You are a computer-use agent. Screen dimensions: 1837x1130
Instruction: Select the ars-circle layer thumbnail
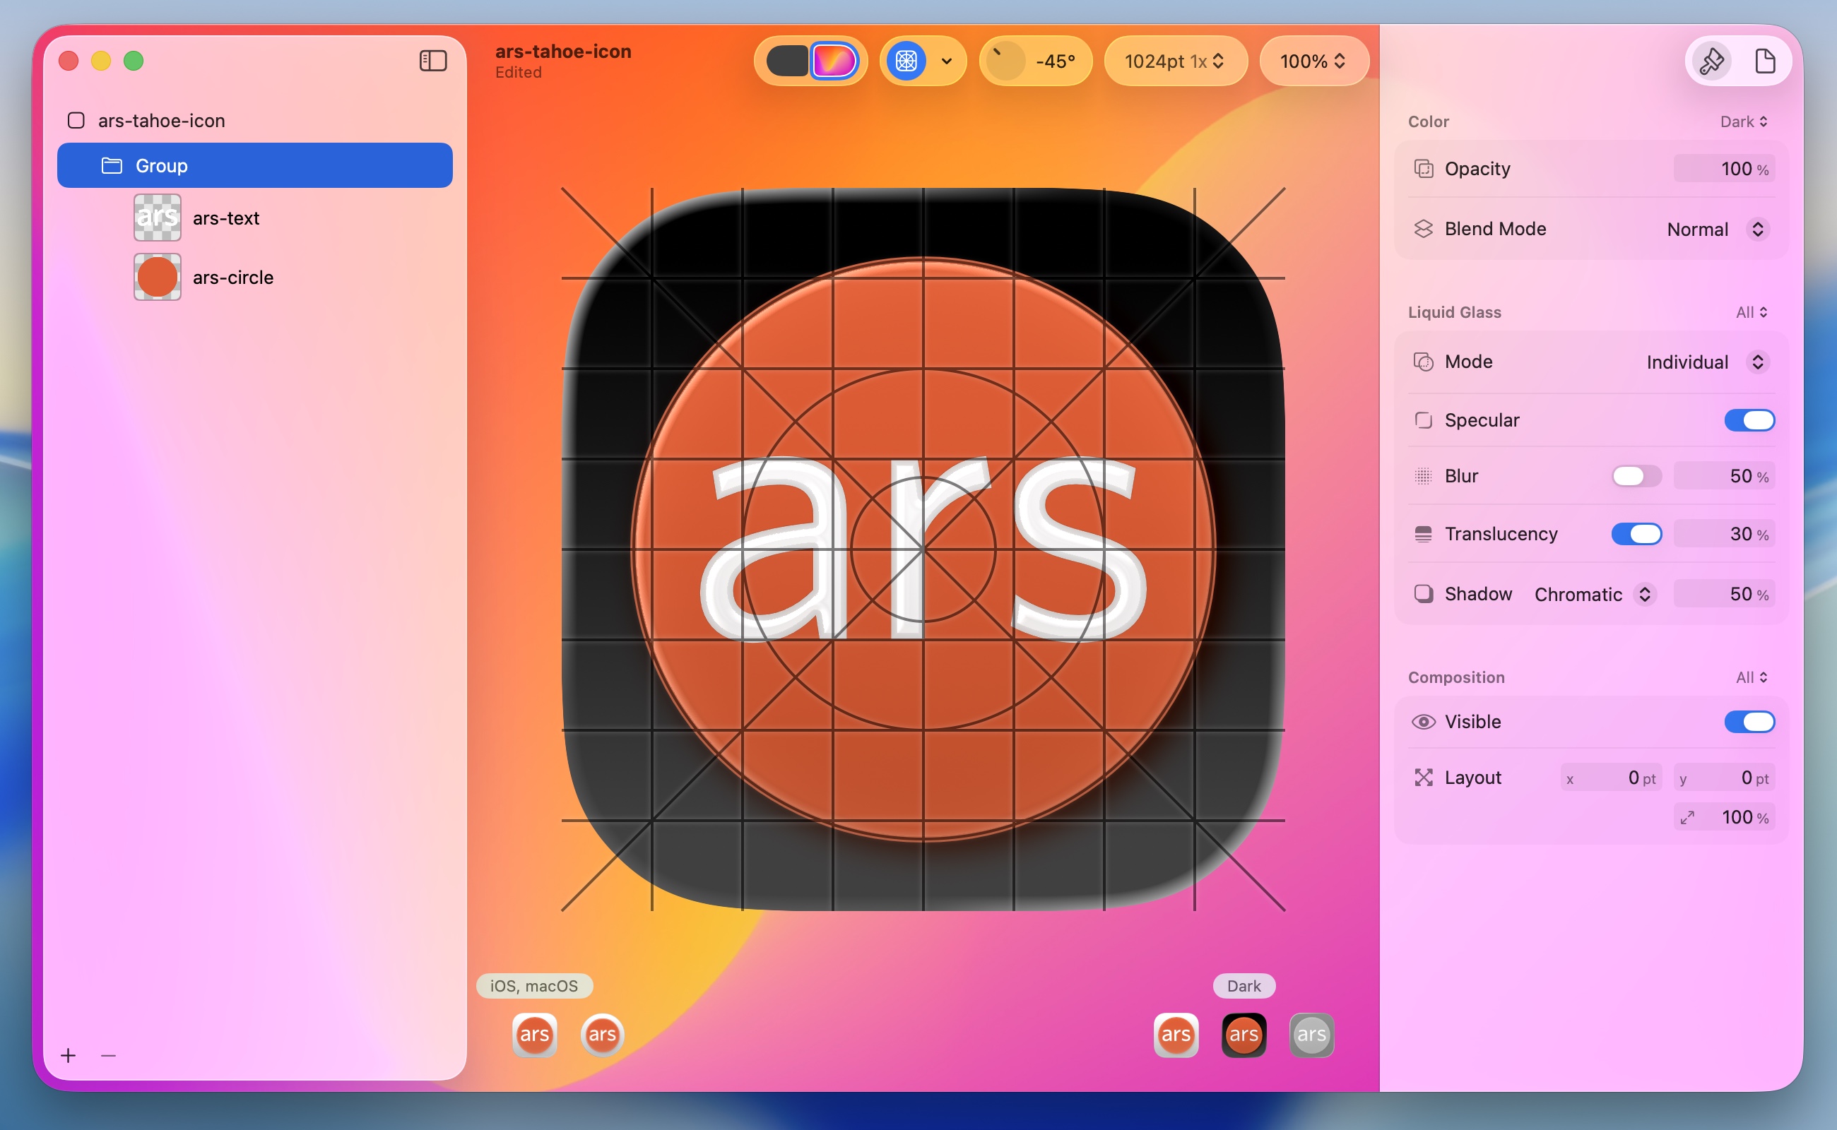click(x=157, y=278)
